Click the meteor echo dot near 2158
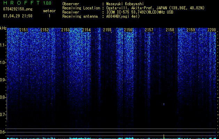 coord(164,104)
